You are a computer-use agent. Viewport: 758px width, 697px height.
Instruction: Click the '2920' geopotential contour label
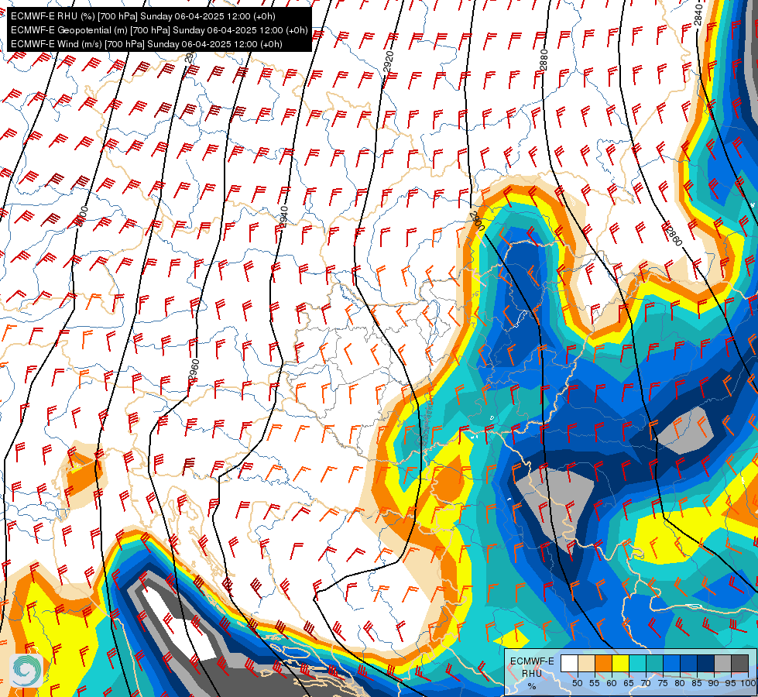(388, 61)
